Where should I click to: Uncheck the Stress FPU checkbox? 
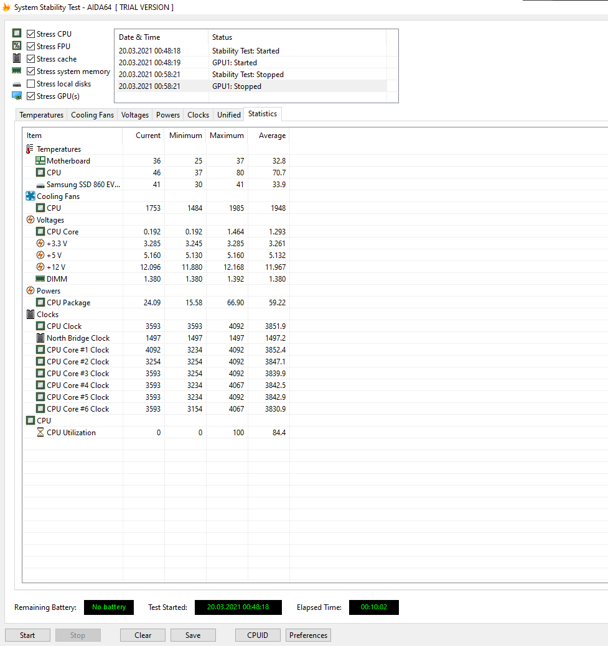[30, 46]
